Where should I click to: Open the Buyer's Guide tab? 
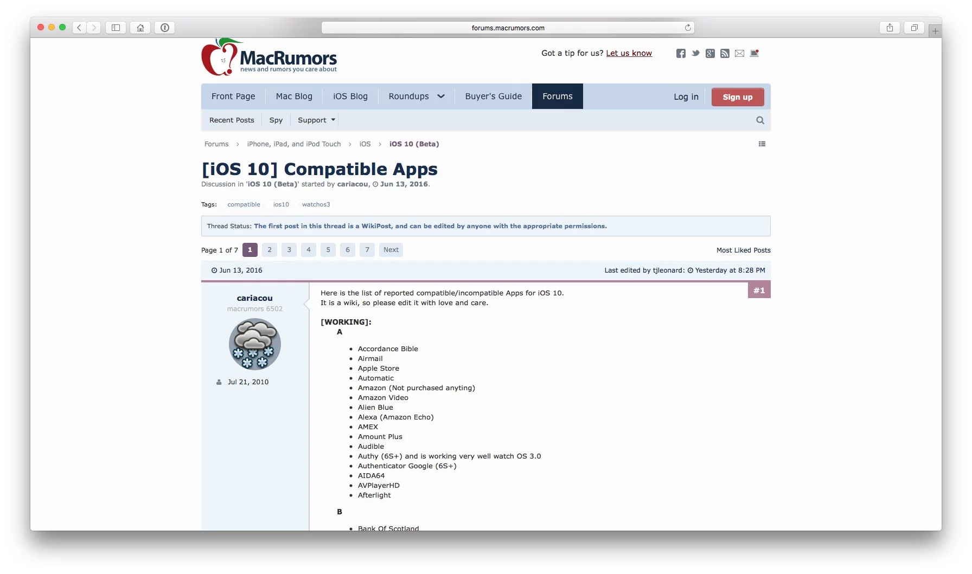pos(493,96)
